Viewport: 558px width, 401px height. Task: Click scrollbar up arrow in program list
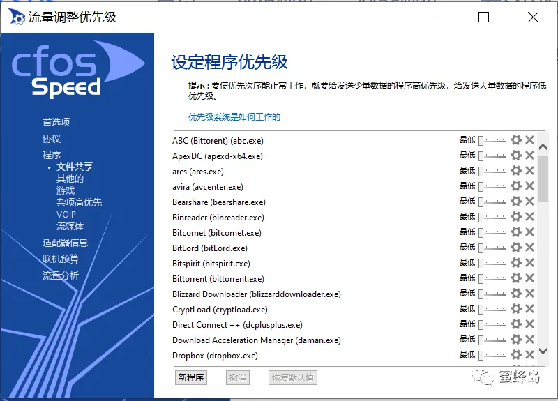coord(543,146)
